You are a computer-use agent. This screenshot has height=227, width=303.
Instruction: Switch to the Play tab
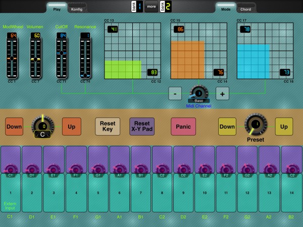pyautogui.click(x=57, y=8)
